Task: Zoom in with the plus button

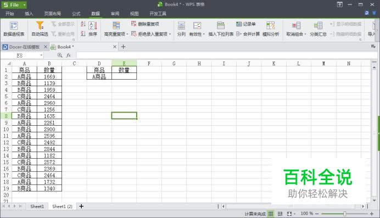Action: [x=372, y=214]
